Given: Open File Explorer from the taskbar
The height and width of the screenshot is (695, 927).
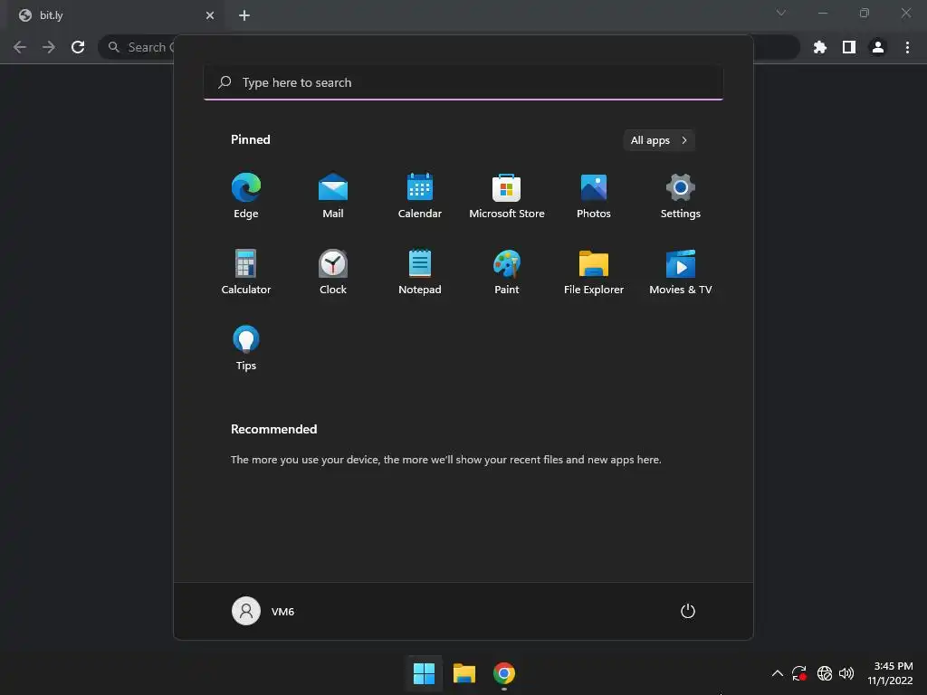Looking at the screenshot, I should pyautogui.click(x=464, y=673).
